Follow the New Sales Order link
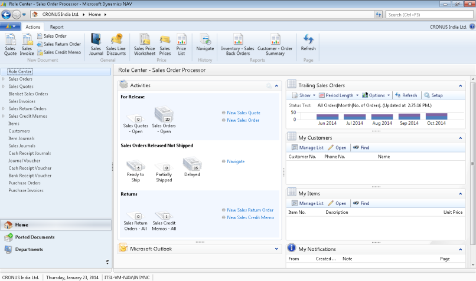Image resolution: width=476 pixels, height=281 pixels. point(243,120)
